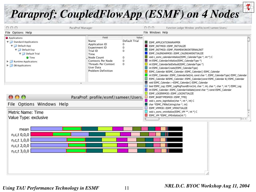Click the Default Exp folder icon
The image size is (256, 192).
(x=19, y=50)
